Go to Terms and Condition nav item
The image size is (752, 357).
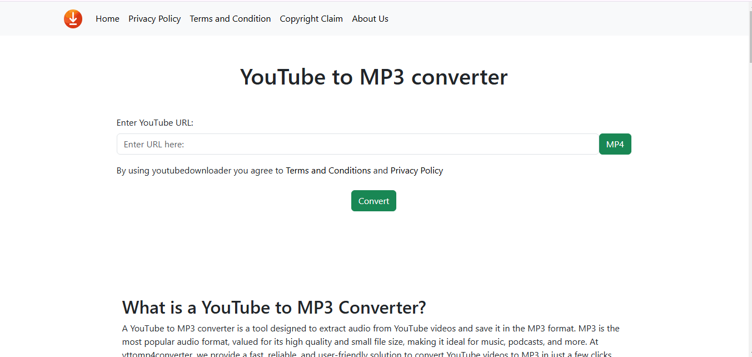coord(230,19)
